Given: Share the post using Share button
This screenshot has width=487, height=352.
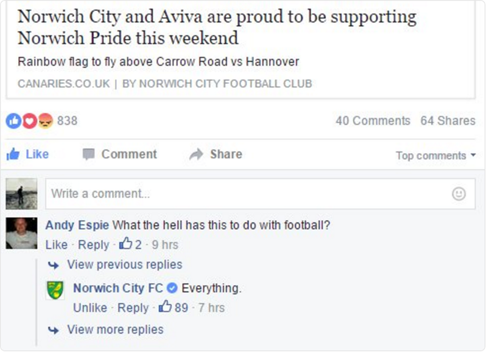Looking at the screenshot, I should tap(216, 154).
